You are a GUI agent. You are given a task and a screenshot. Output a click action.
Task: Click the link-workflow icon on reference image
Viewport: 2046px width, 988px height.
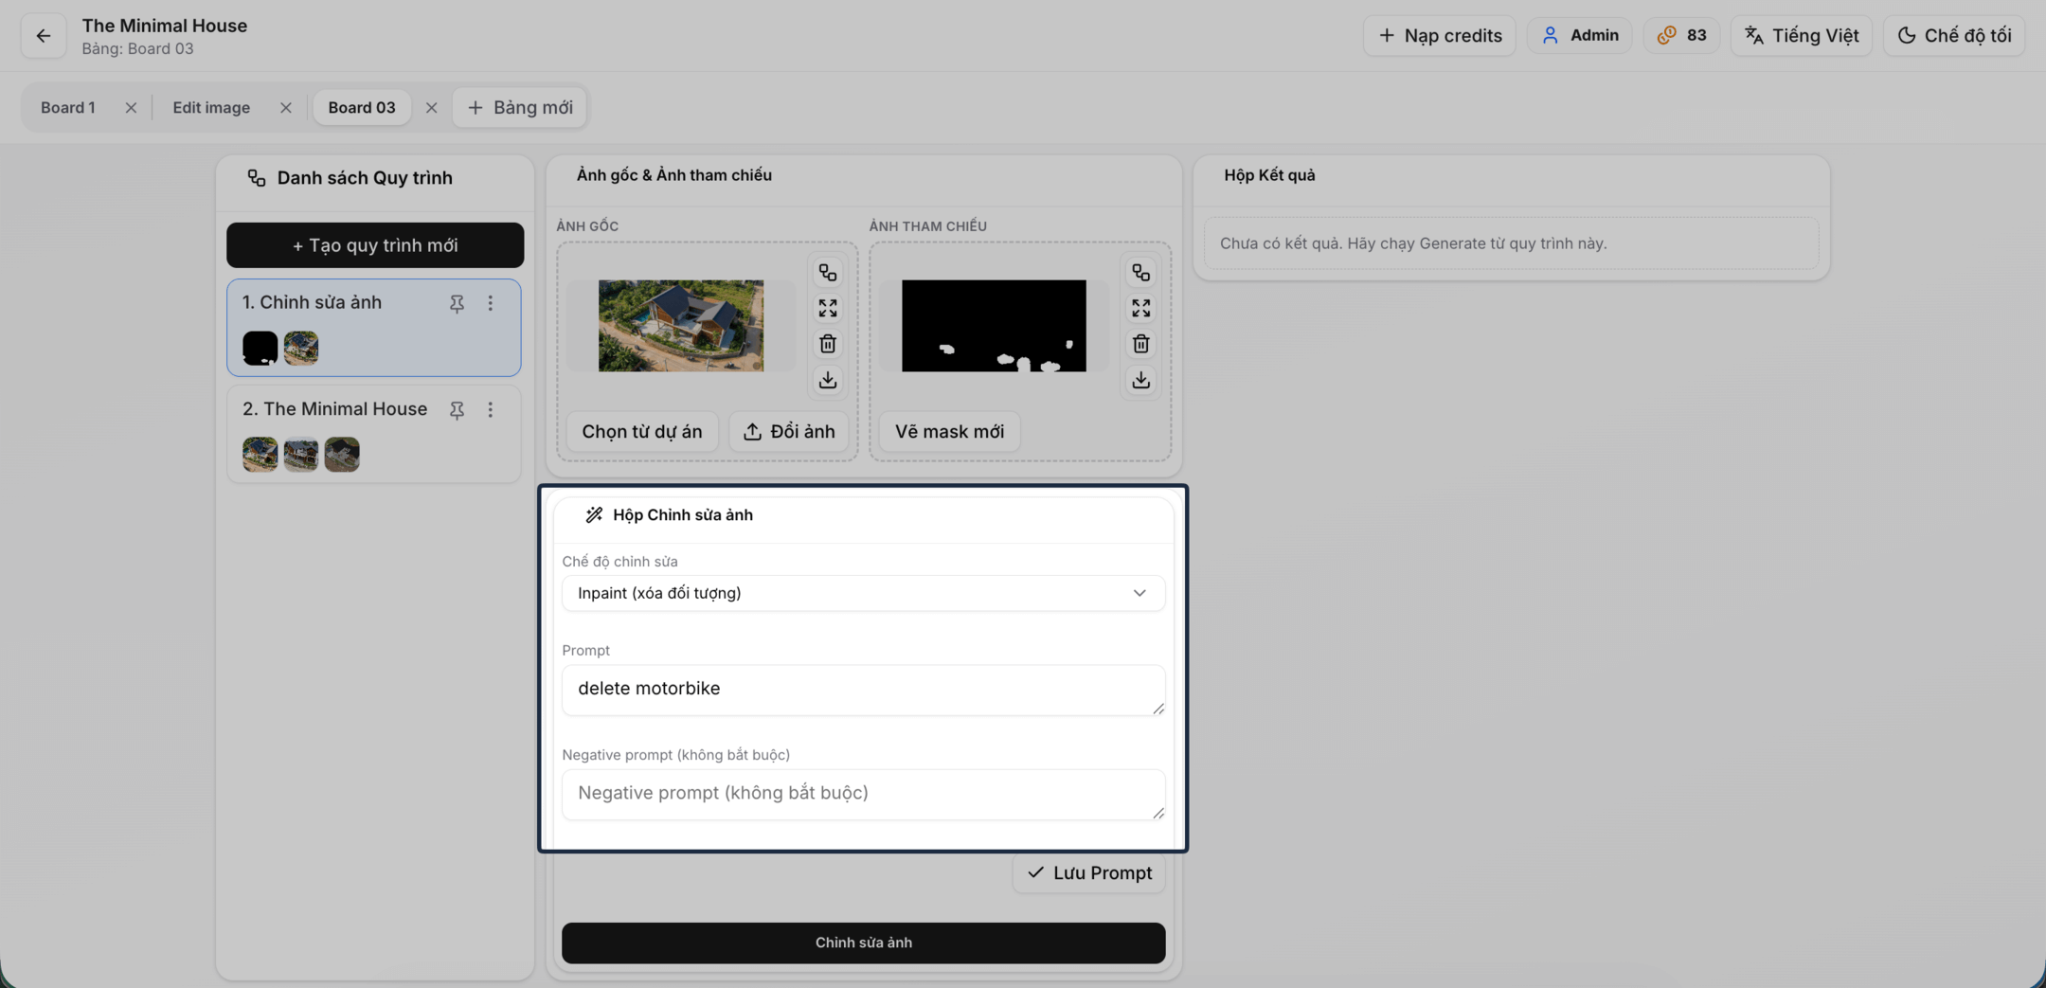tap(1140, 273)
